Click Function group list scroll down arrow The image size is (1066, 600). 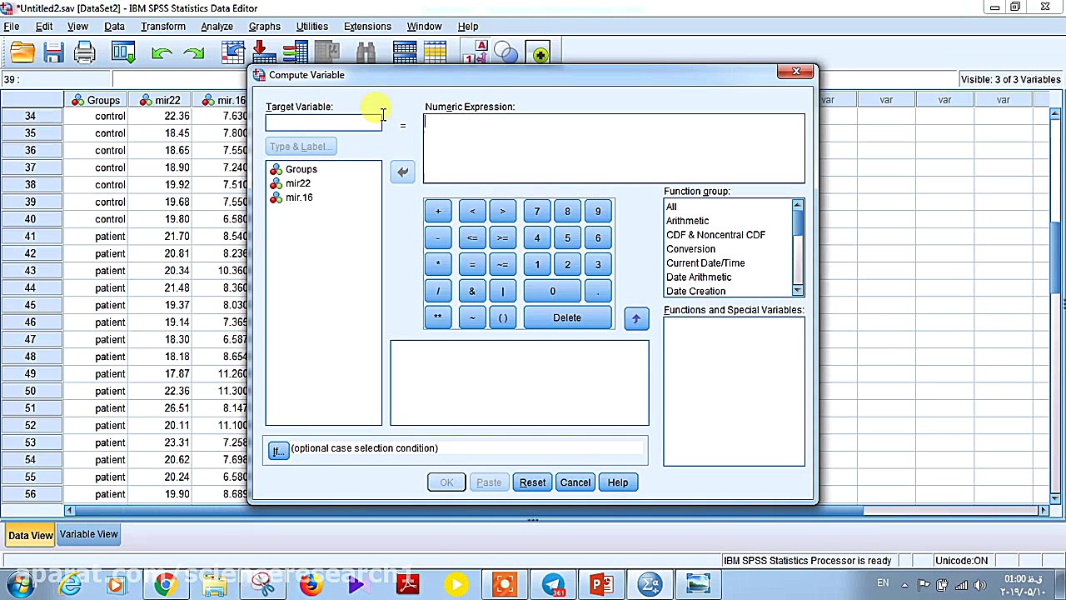(798, 291)
